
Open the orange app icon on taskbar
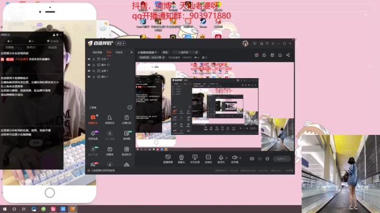pyautogui.click(x=73, y=209)
